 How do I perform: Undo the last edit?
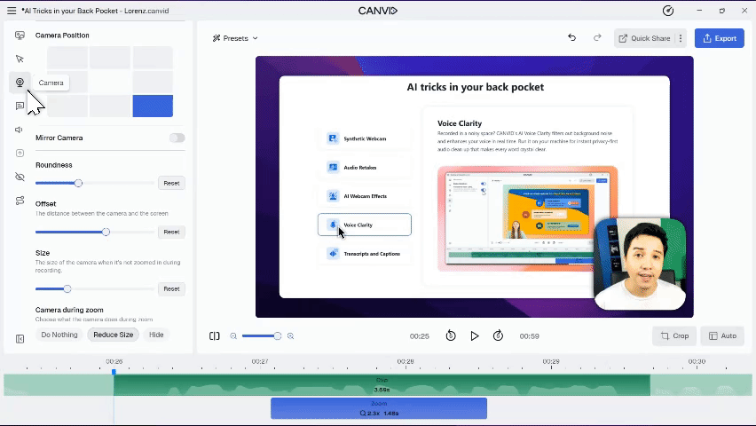coord(571,37)
